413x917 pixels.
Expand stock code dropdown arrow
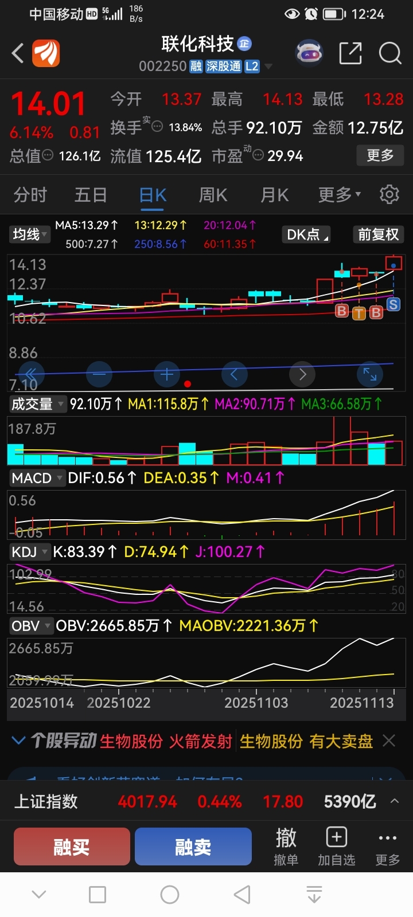pyautogui.click(x=268, y=67)
